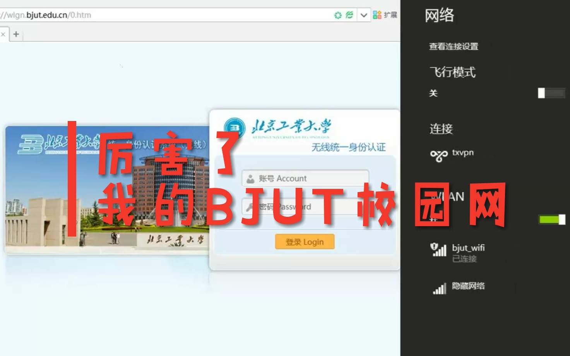Click the 网络 panel title

[440, 16]
